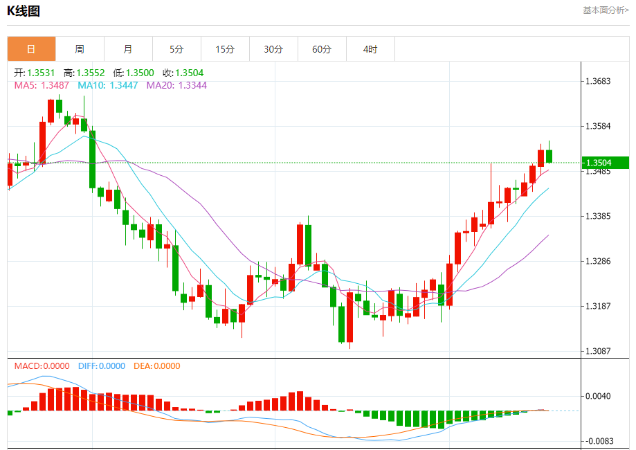The height and width of the screenshot is (450, 636).
Task: Click the 1.3187 price axis label
Action: point(598,307)
